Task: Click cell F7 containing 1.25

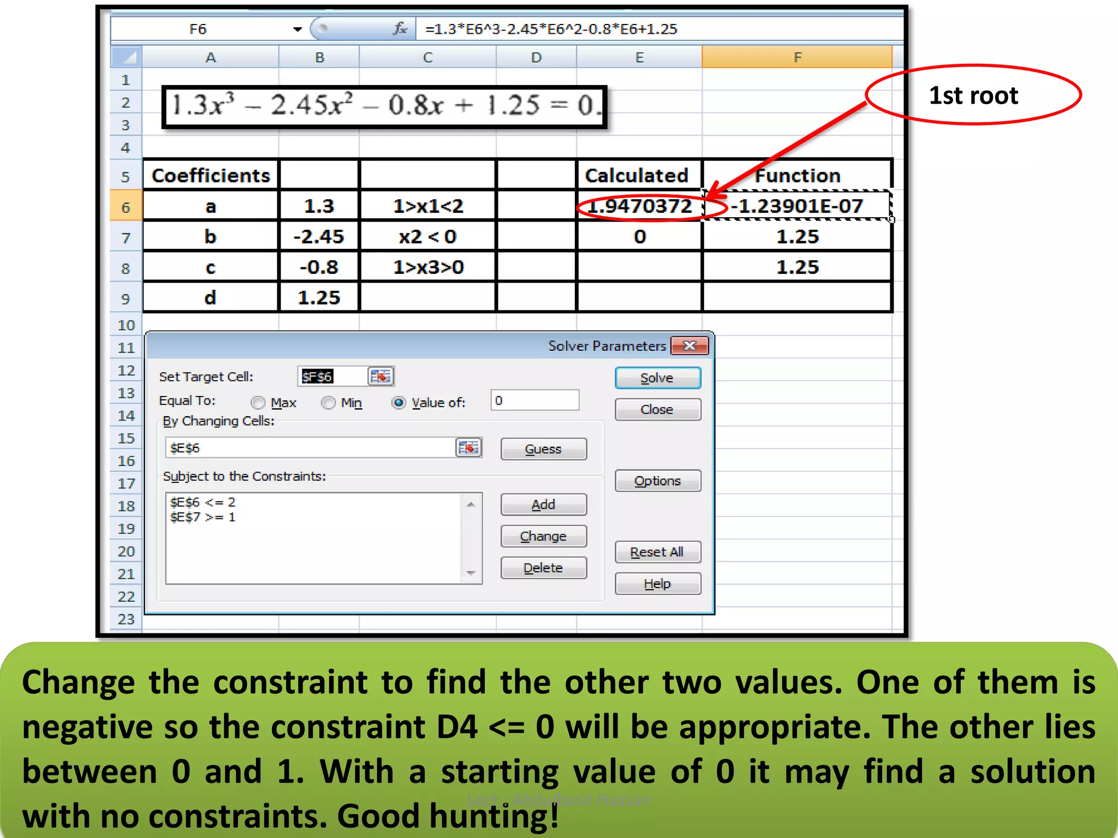Action: 797,236
